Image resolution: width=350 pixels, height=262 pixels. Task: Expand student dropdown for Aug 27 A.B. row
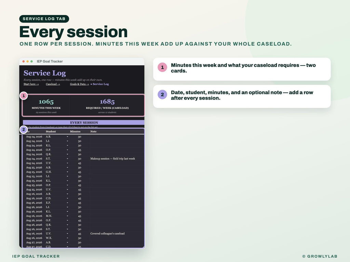point(67,243)
